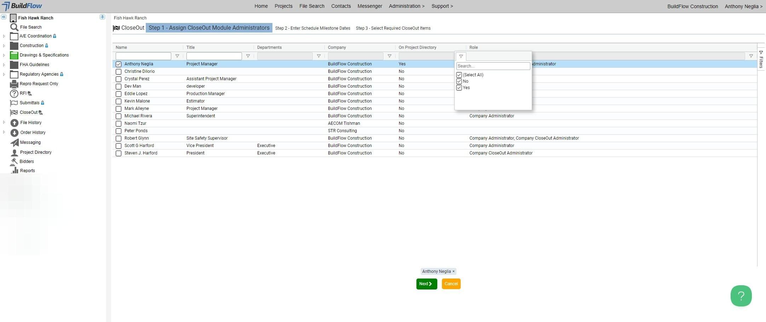The height and width of the screenshot is (322, 766).
Task: Click the Reports bar chart icon
Action: (x=15, y=170)
